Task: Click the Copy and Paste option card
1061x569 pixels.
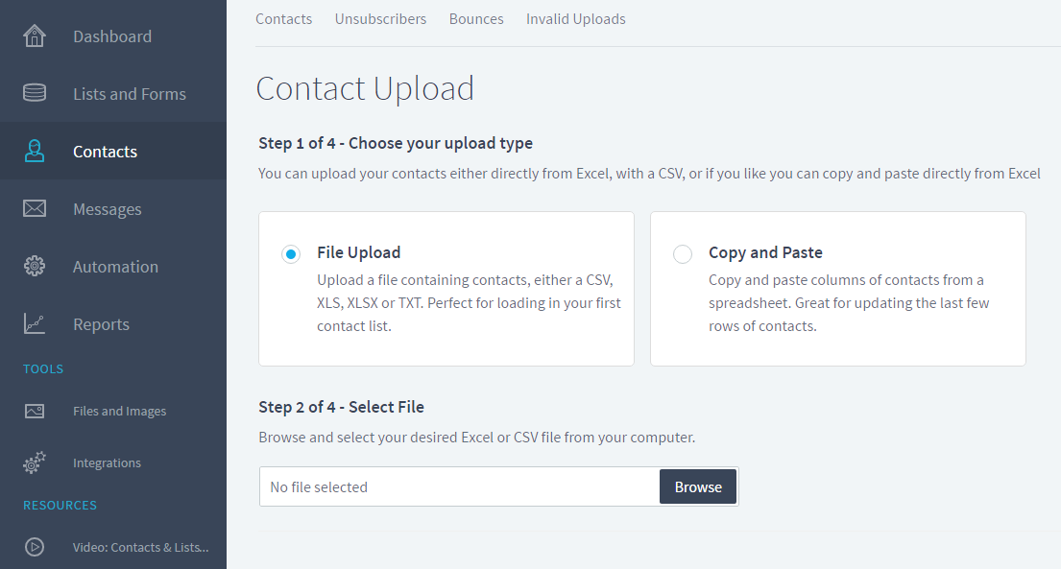Action: click(837, 289)
